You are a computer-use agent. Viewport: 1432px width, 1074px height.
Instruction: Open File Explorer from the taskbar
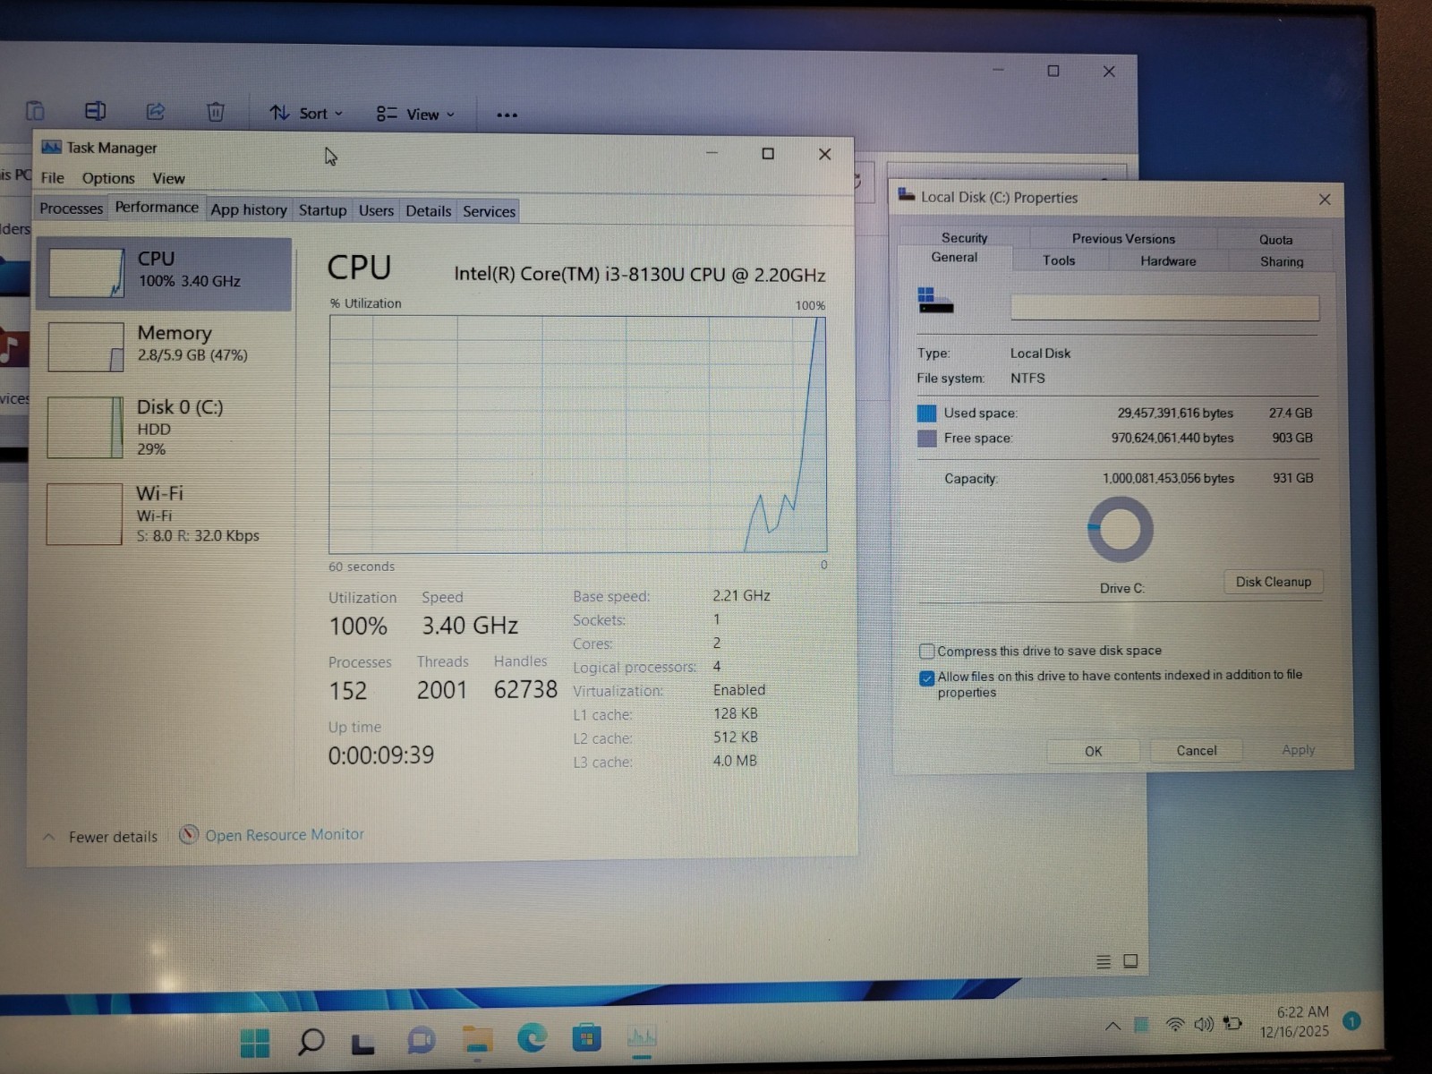(477, 1039)
